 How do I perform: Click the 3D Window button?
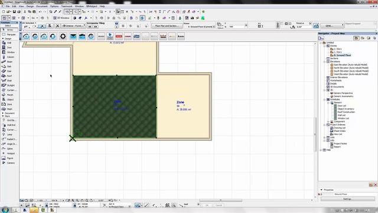tap(61, 18)
